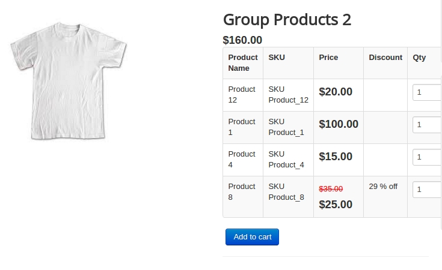Click the Qty column header
442x270 pixels.
tap(419, 58)
